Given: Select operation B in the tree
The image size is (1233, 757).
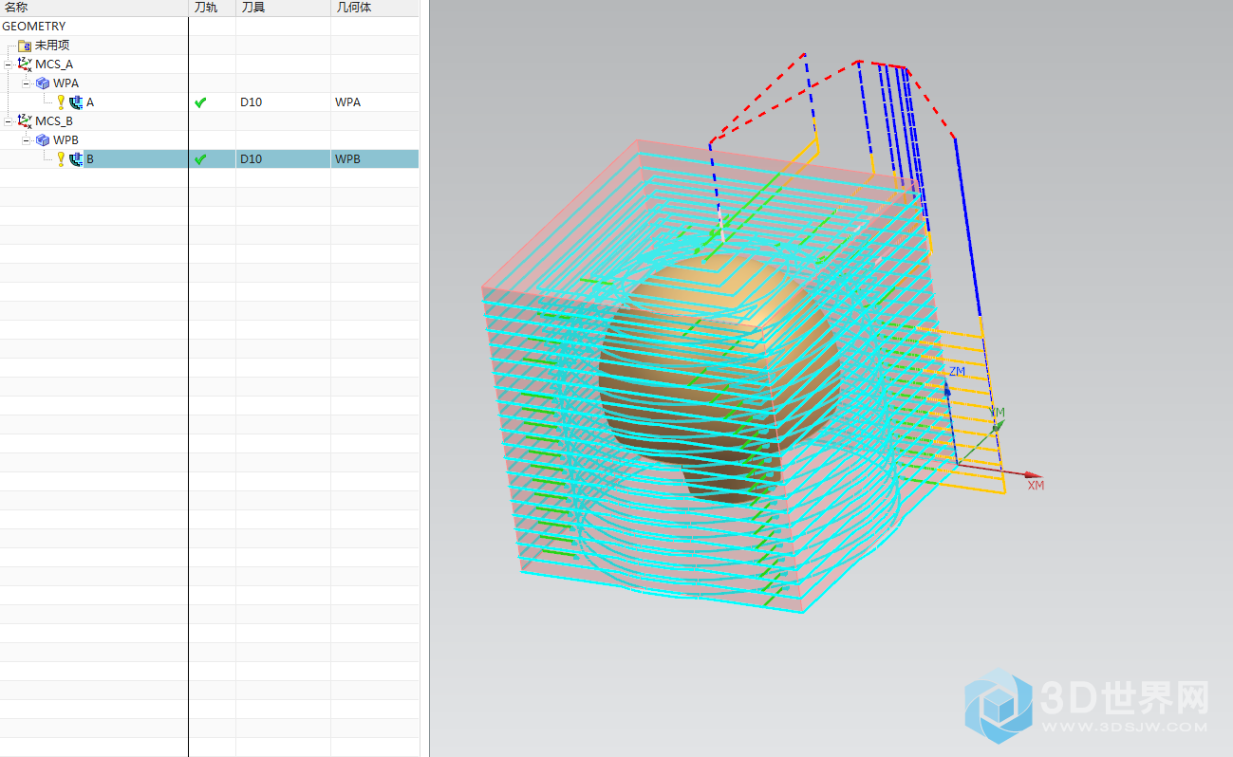Looking at the screenshot, I should [90, 159].
